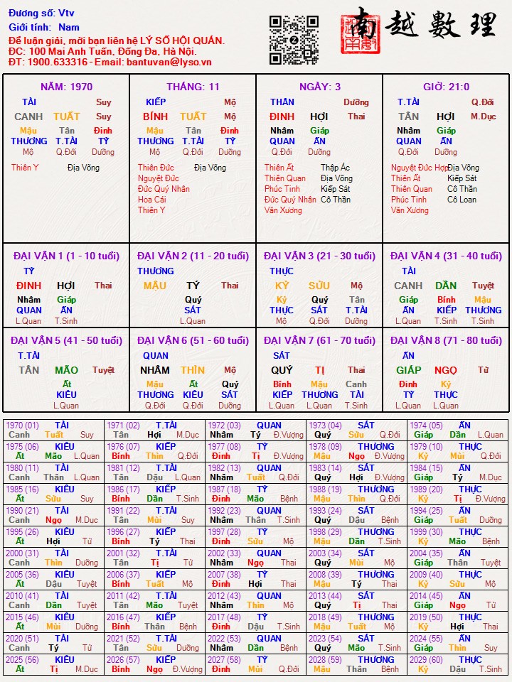Click the 'Thập Ác' star in NGÀY pillar

(x=335, y=168)
